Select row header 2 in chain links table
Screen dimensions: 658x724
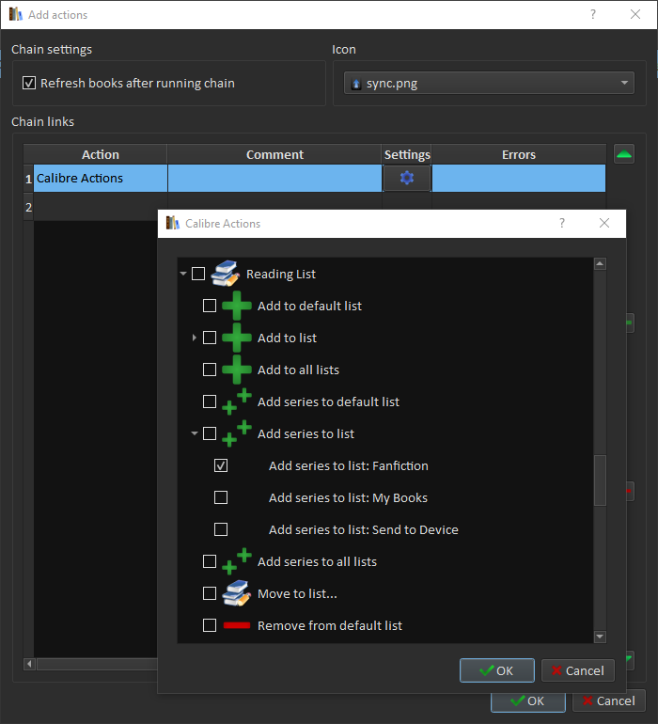click(x=28, y=207)
